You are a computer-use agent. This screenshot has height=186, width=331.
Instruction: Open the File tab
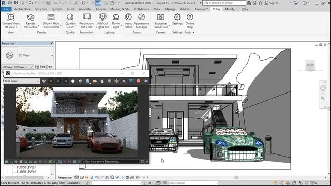coord(6,9)
